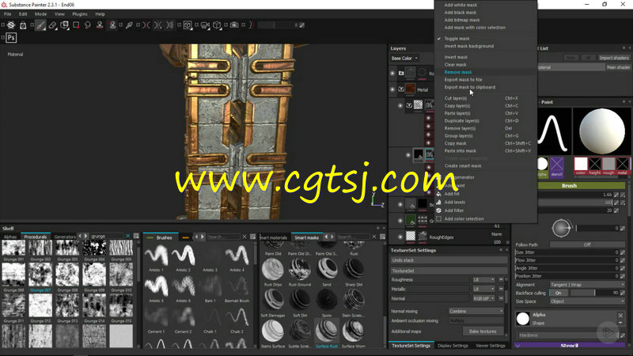Select the Projection tool
633x356 pixels.
(x=65, y=25)
